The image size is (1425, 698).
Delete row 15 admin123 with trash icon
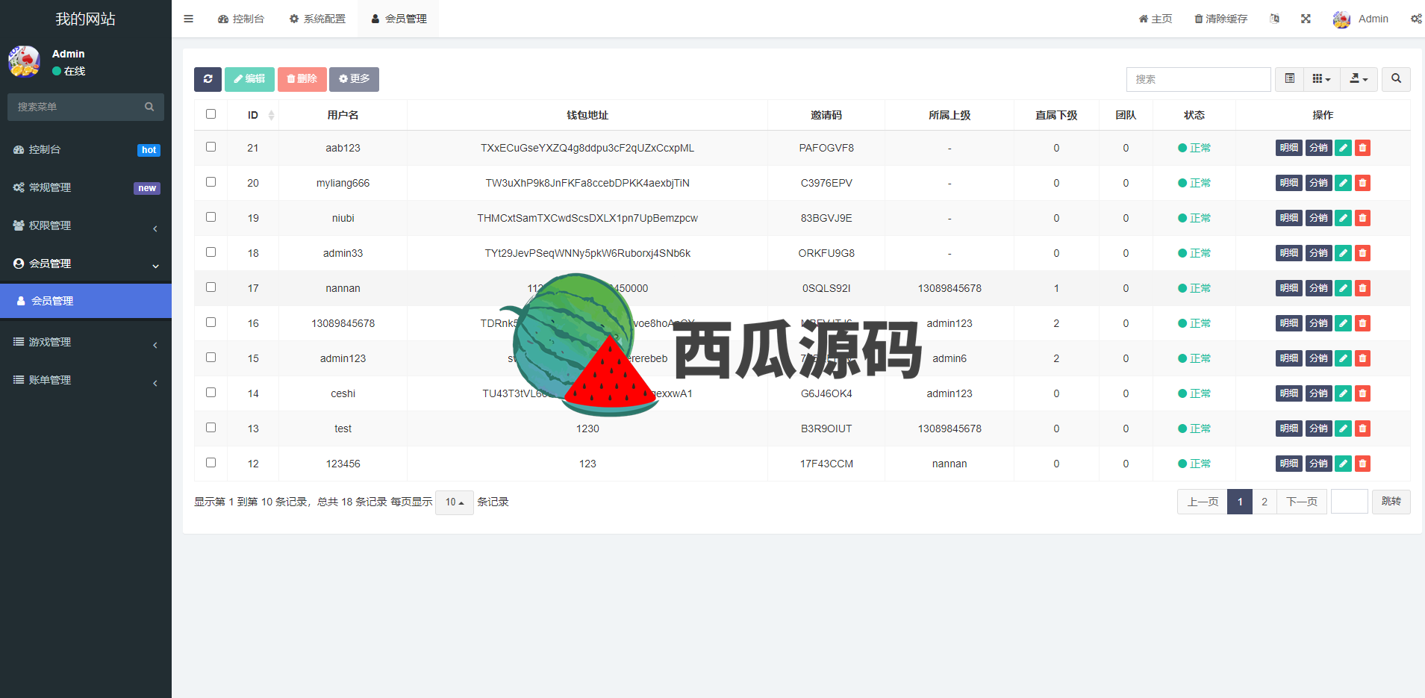1362,358
